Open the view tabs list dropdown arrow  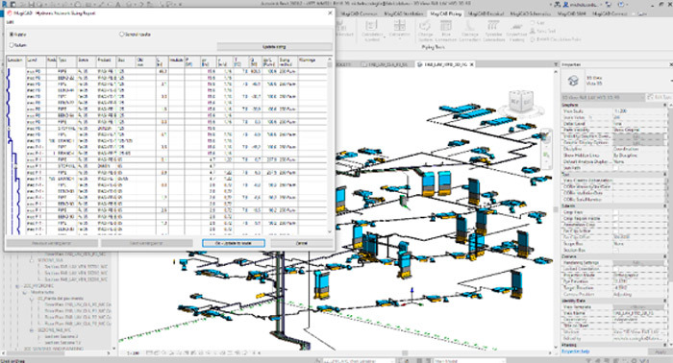[556, 64]
